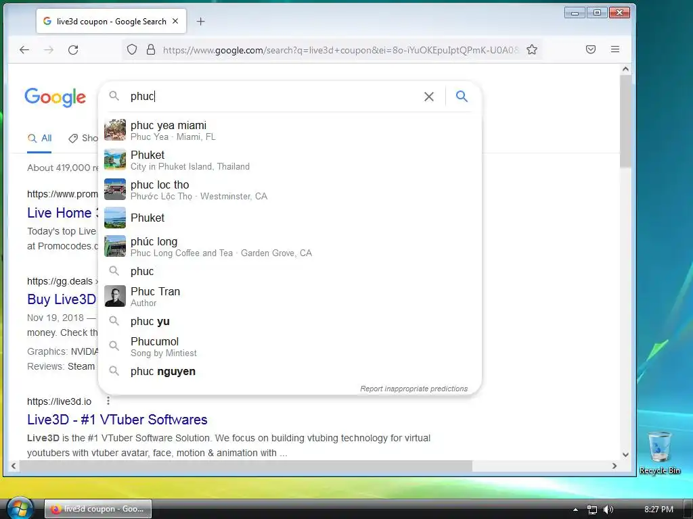The width and height of the screenshot is (693, 519).
Task: Select the phuc loc tho suggestion
Action: 290,190
